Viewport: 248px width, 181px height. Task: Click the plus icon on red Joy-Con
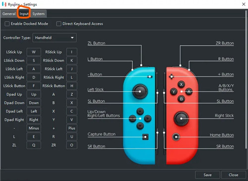pyautogui.click(x=171, y=76)
